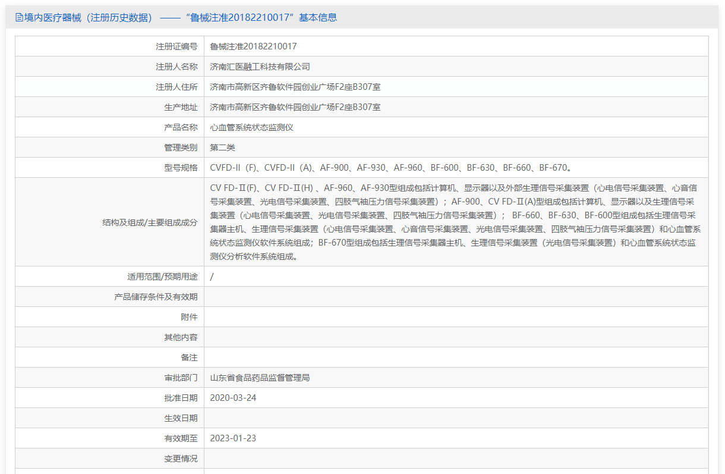Click the 生产地址 label

pyautogui.click(x=181, y=107)
